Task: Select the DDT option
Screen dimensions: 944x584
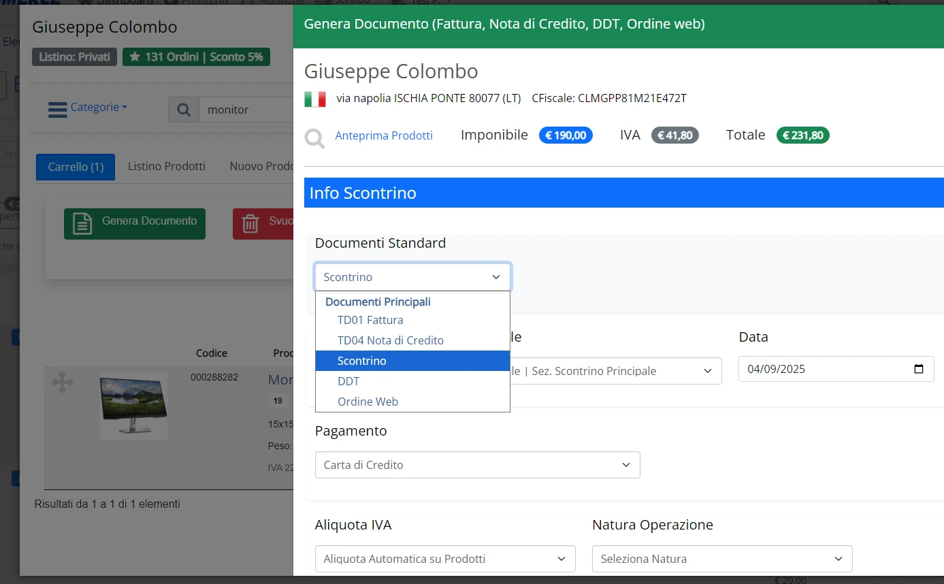Action: click(x=412, y=381)
